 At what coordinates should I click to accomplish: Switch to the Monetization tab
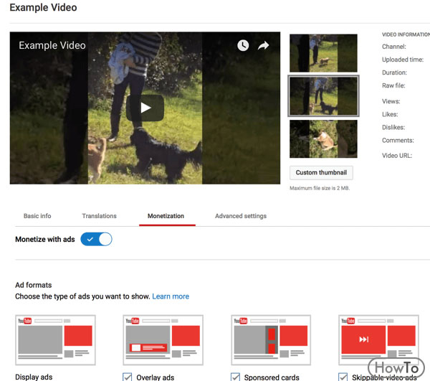[166, 216]
